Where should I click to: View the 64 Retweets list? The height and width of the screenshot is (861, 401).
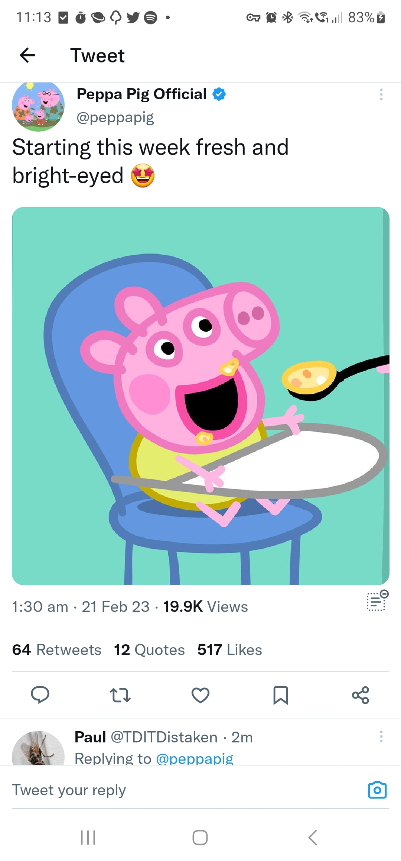(x=57, y=650)
